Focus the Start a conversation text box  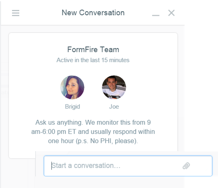point(128,166)
